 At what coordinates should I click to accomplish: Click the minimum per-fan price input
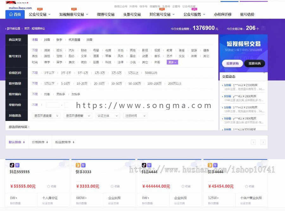(53, 105)
